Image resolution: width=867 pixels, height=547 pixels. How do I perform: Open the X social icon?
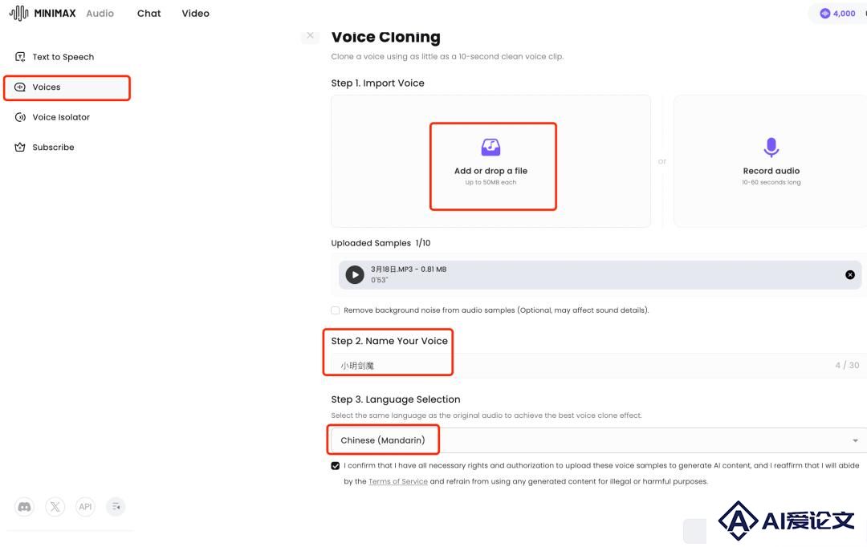coord(55,507)
